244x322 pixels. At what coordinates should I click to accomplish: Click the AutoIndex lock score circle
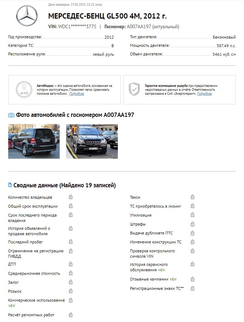[x=24, y=90]
